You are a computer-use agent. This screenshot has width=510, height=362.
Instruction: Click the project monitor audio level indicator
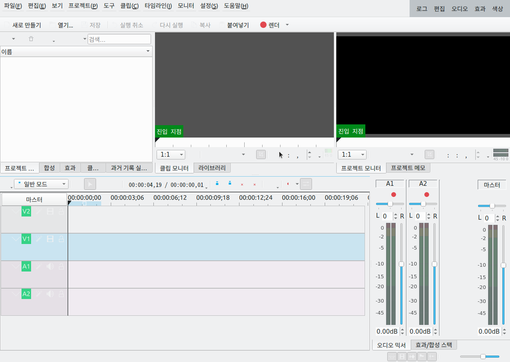click(501, 154)
